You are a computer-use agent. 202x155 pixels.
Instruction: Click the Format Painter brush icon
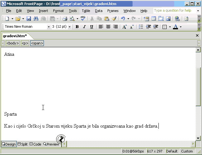click(x=114, y=19)
